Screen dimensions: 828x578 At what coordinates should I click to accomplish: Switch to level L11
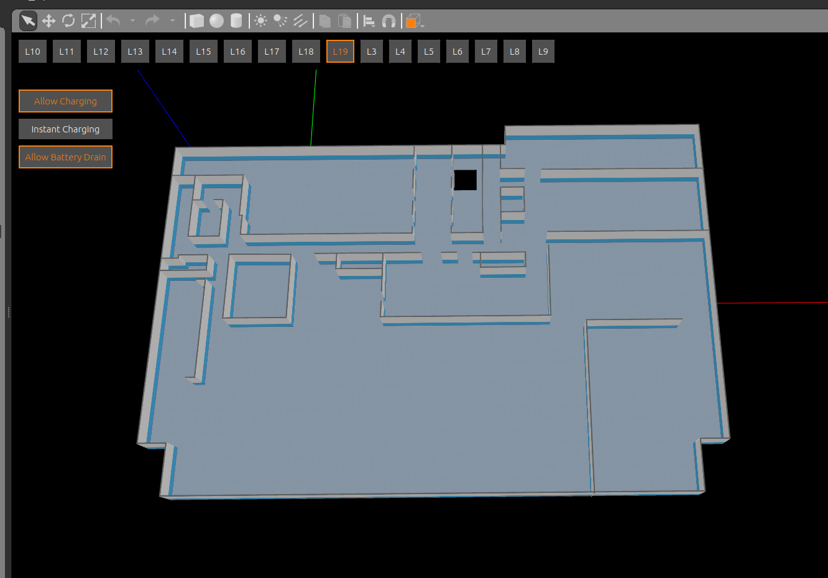click(x=67, y=52)
